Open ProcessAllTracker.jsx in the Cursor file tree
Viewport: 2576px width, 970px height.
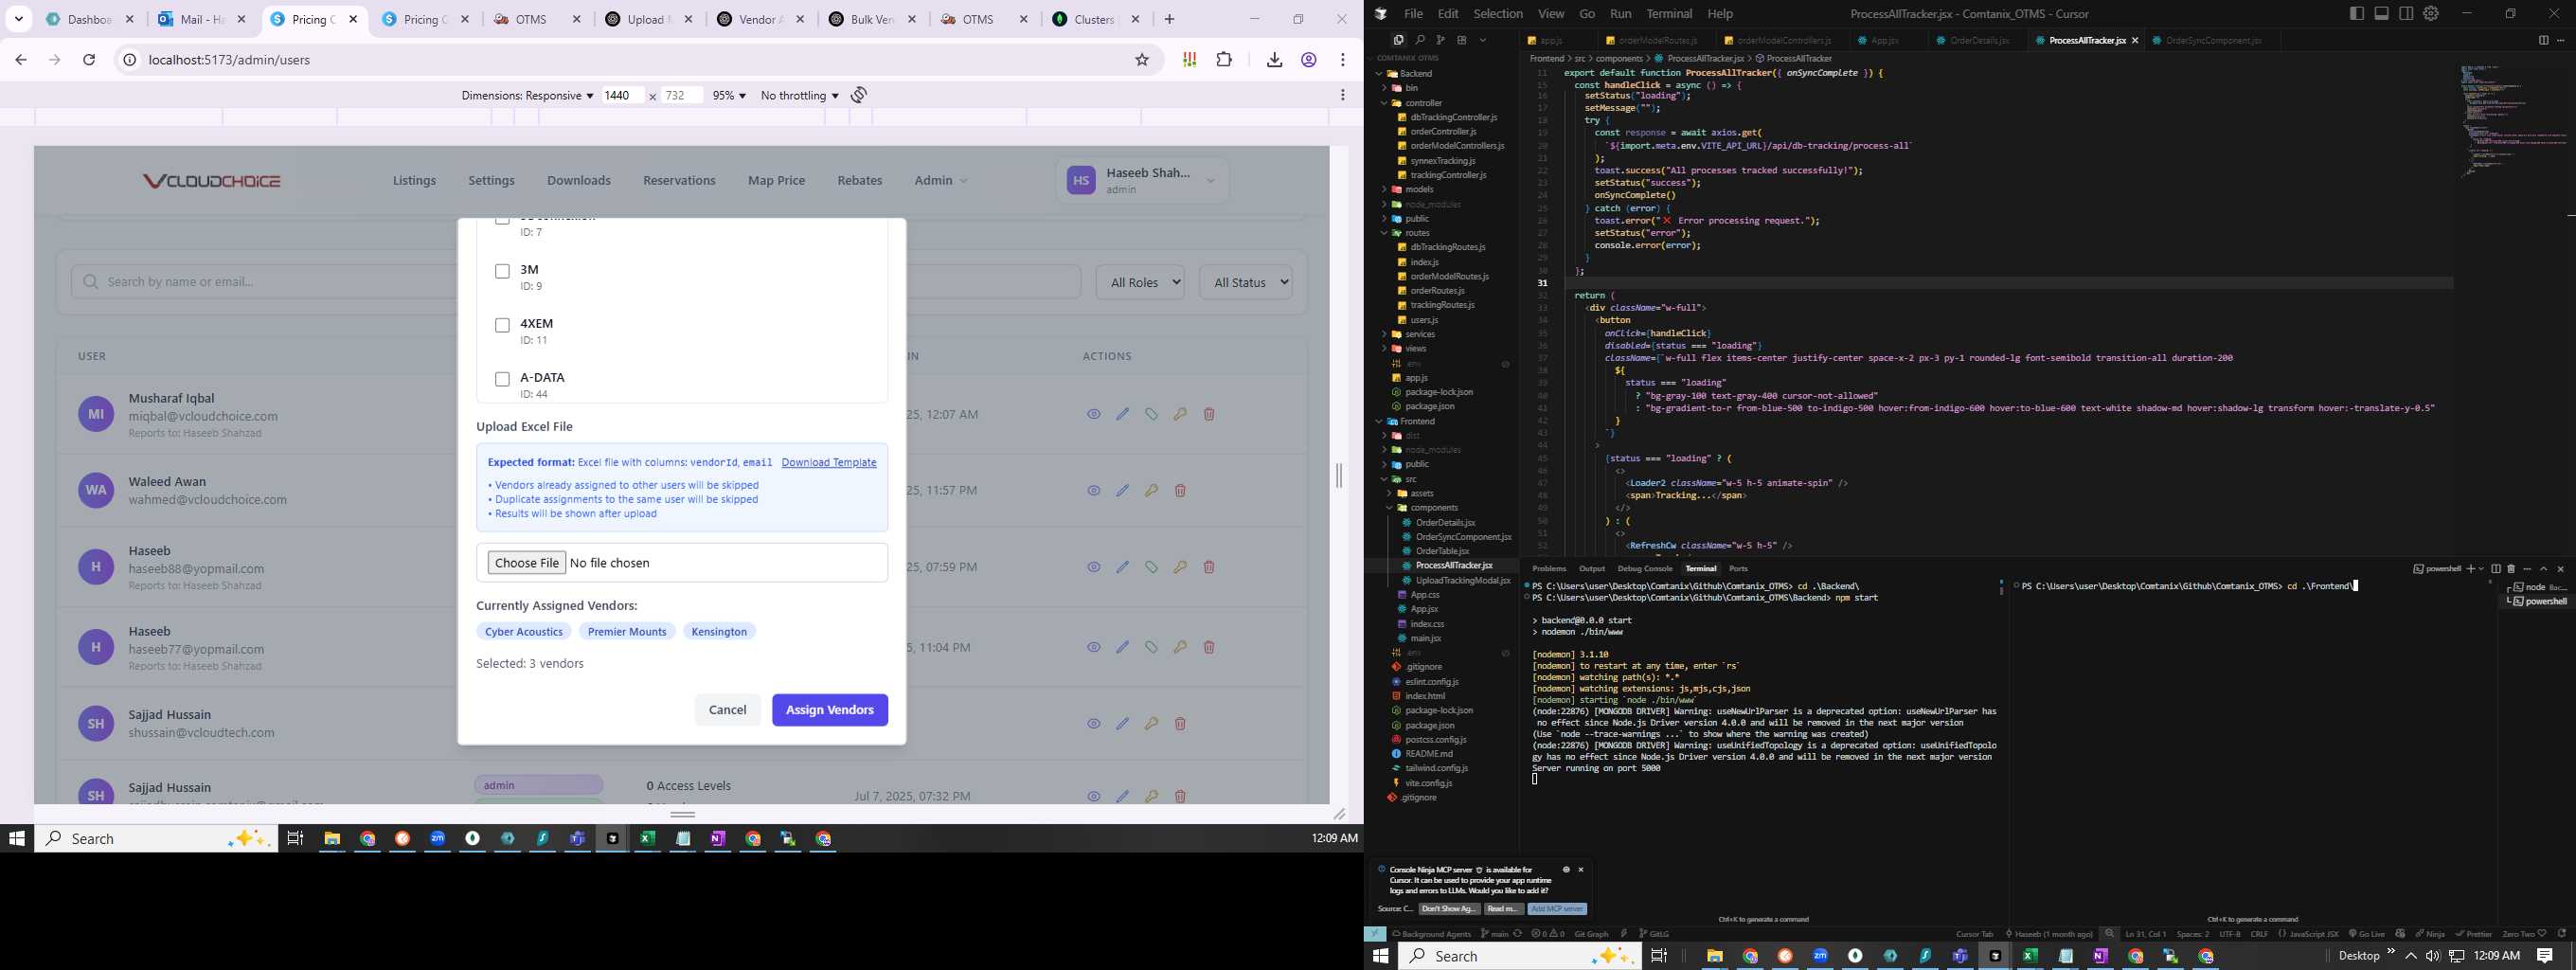tap(1453, 566)
